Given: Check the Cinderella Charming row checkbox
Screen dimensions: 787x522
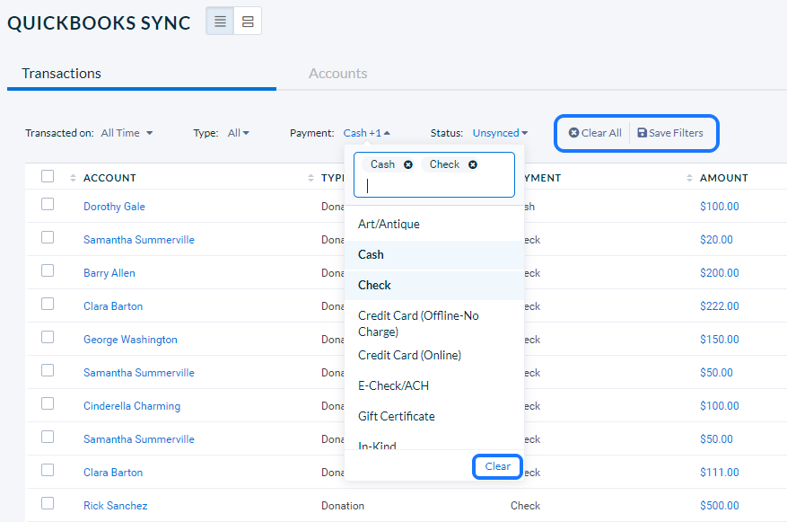Looking at the screenshot, I should [x=48, y=403].
